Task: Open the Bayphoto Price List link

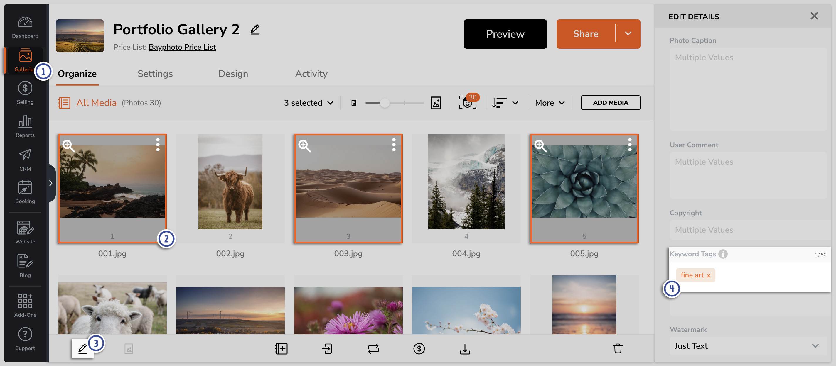Action: [182, 47]
